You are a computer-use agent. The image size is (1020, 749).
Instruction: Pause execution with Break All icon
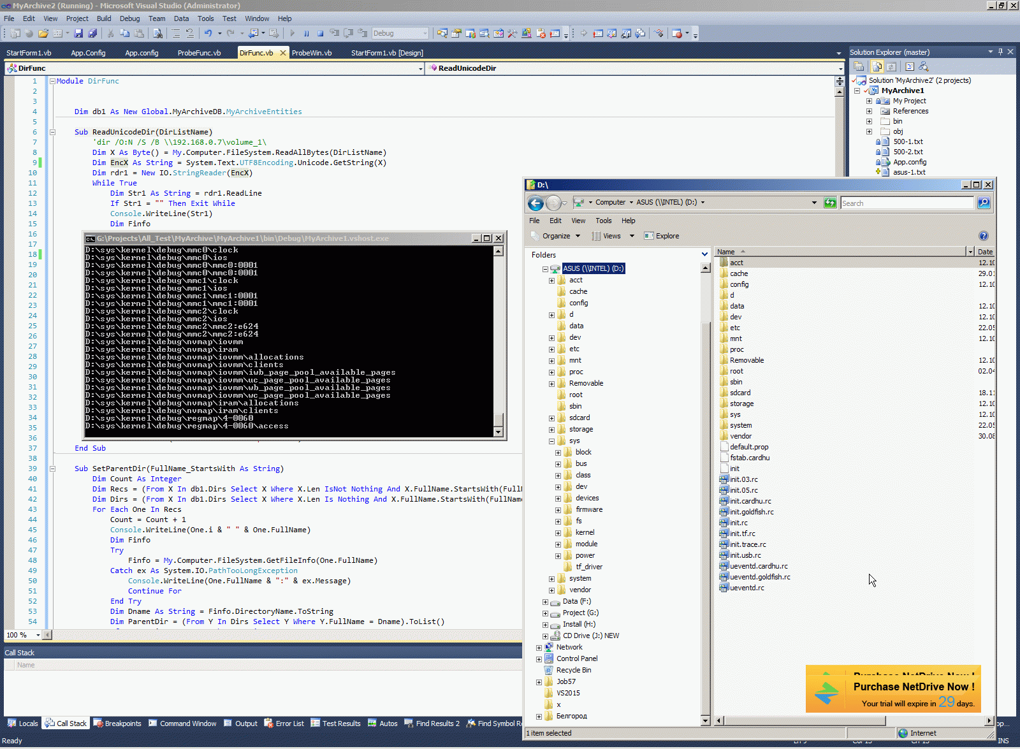306,33
